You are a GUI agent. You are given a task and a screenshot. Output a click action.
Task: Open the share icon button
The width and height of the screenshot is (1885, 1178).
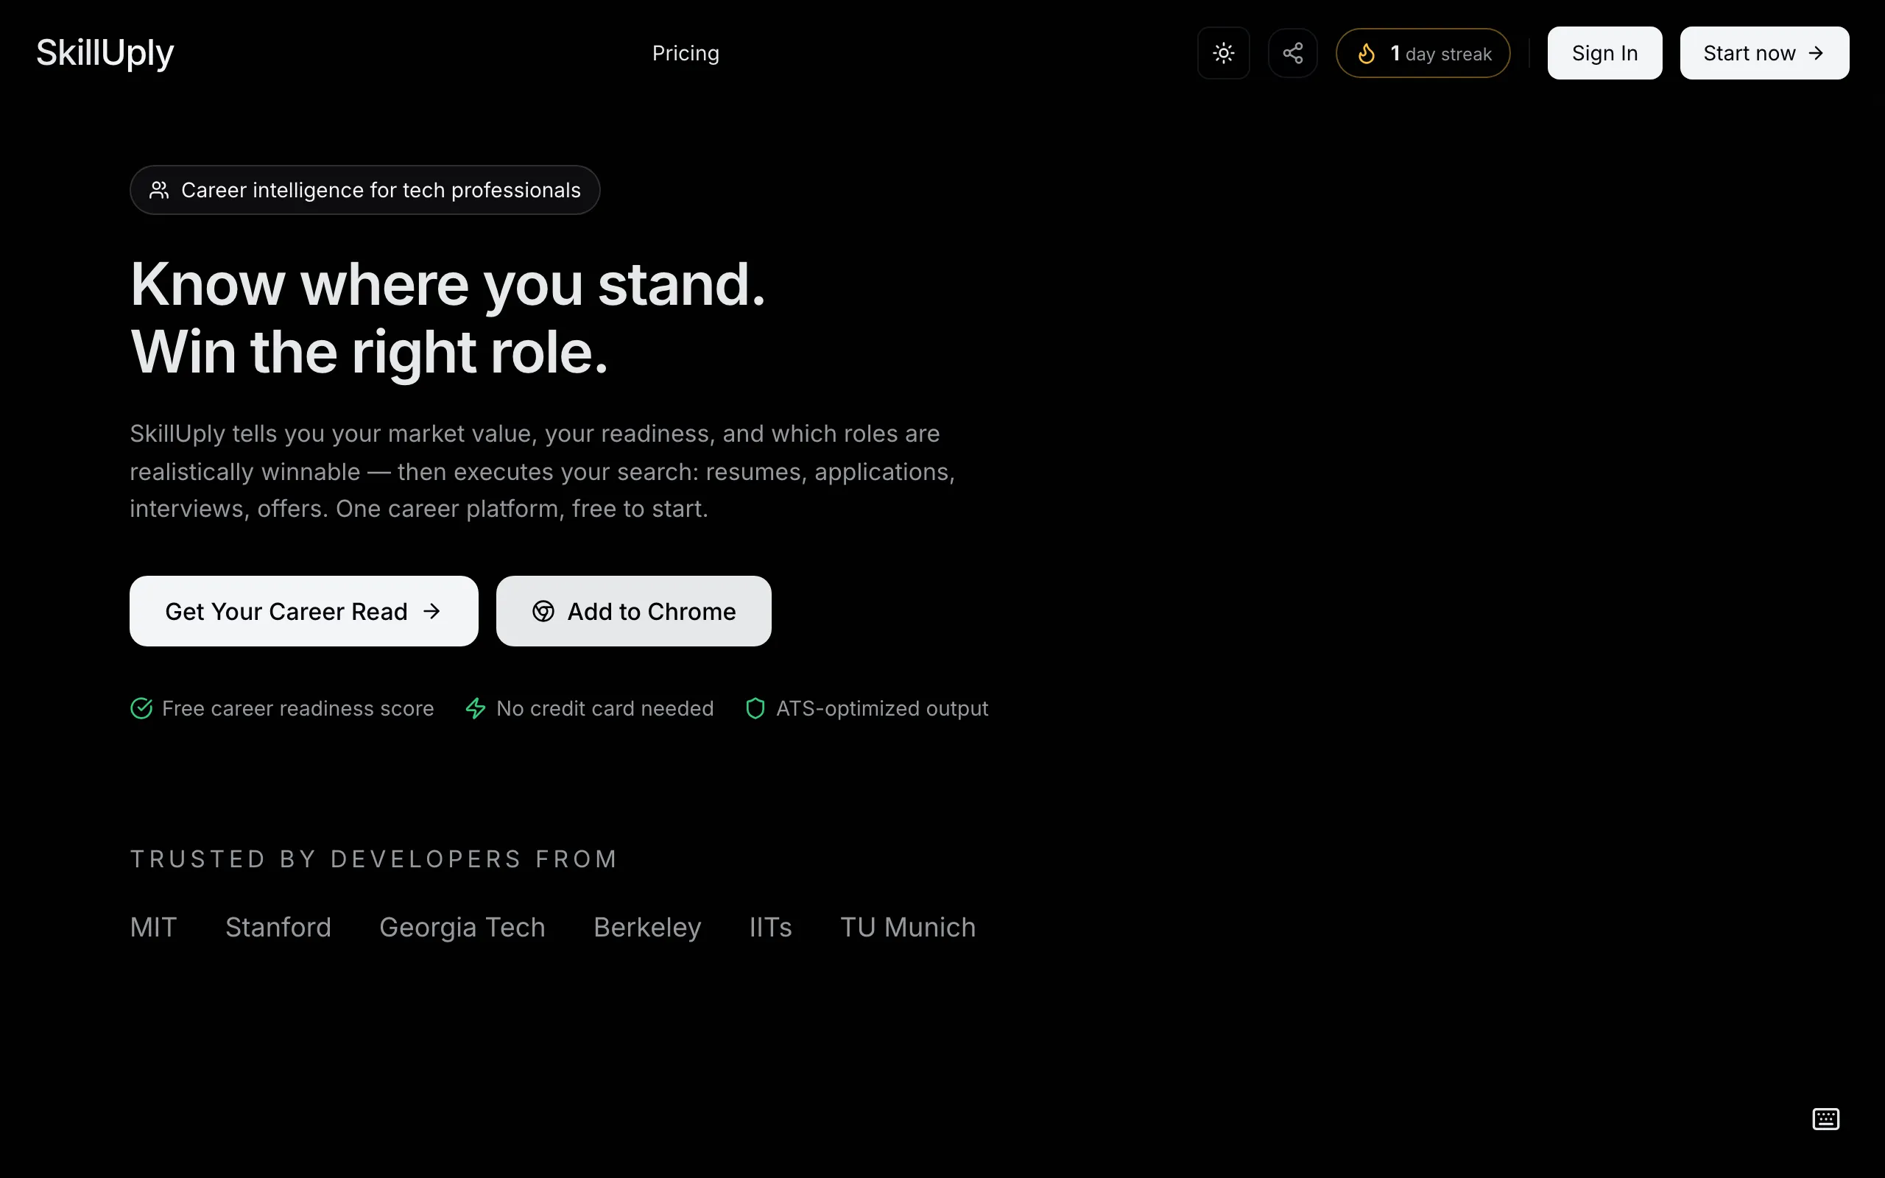point(1292,53)
